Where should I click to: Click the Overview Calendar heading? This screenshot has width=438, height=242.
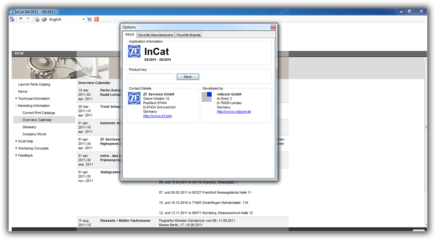click(94, 83)
